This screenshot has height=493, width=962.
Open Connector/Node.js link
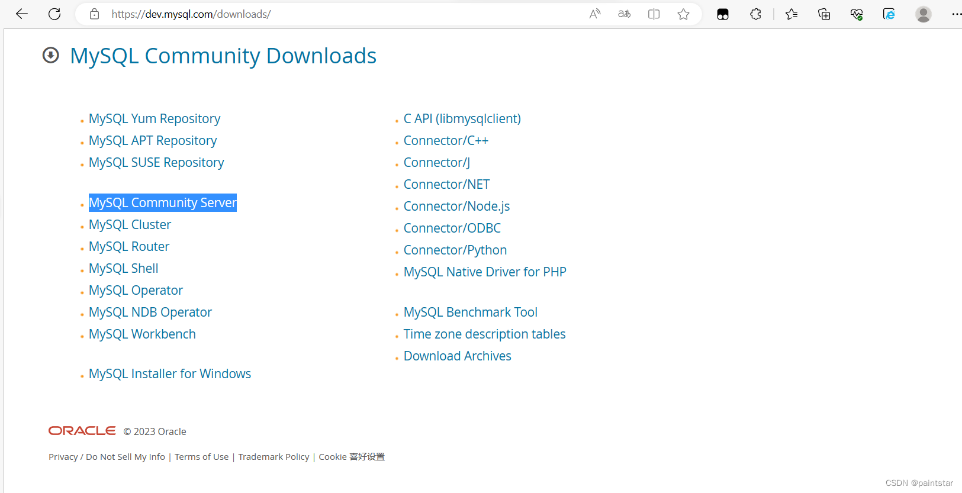456,206
